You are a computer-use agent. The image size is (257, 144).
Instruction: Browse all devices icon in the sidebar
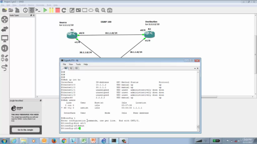[x=4, y=58]
